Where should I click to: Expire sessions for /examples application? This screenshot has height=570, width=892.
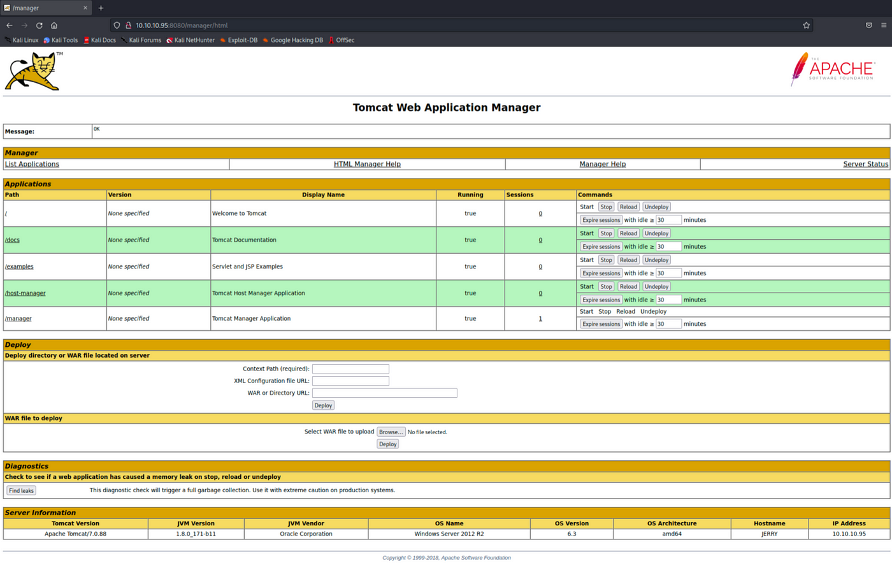coord(601,273)
